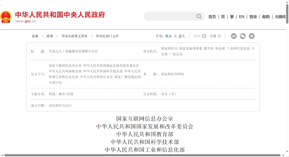The width and height of the screenshot is (289, 157).
Task: Click date 2023年07月10日
Action: click(x=60, y=106)
